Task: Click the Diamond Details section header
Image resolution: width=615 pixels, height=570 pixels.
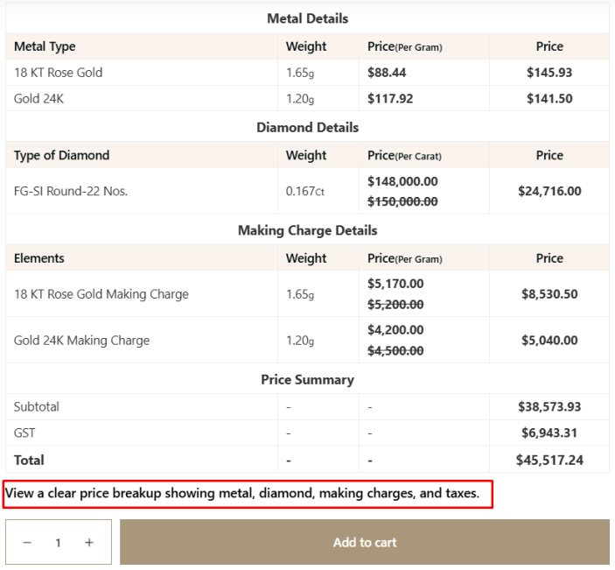Action: click(307, 128)
